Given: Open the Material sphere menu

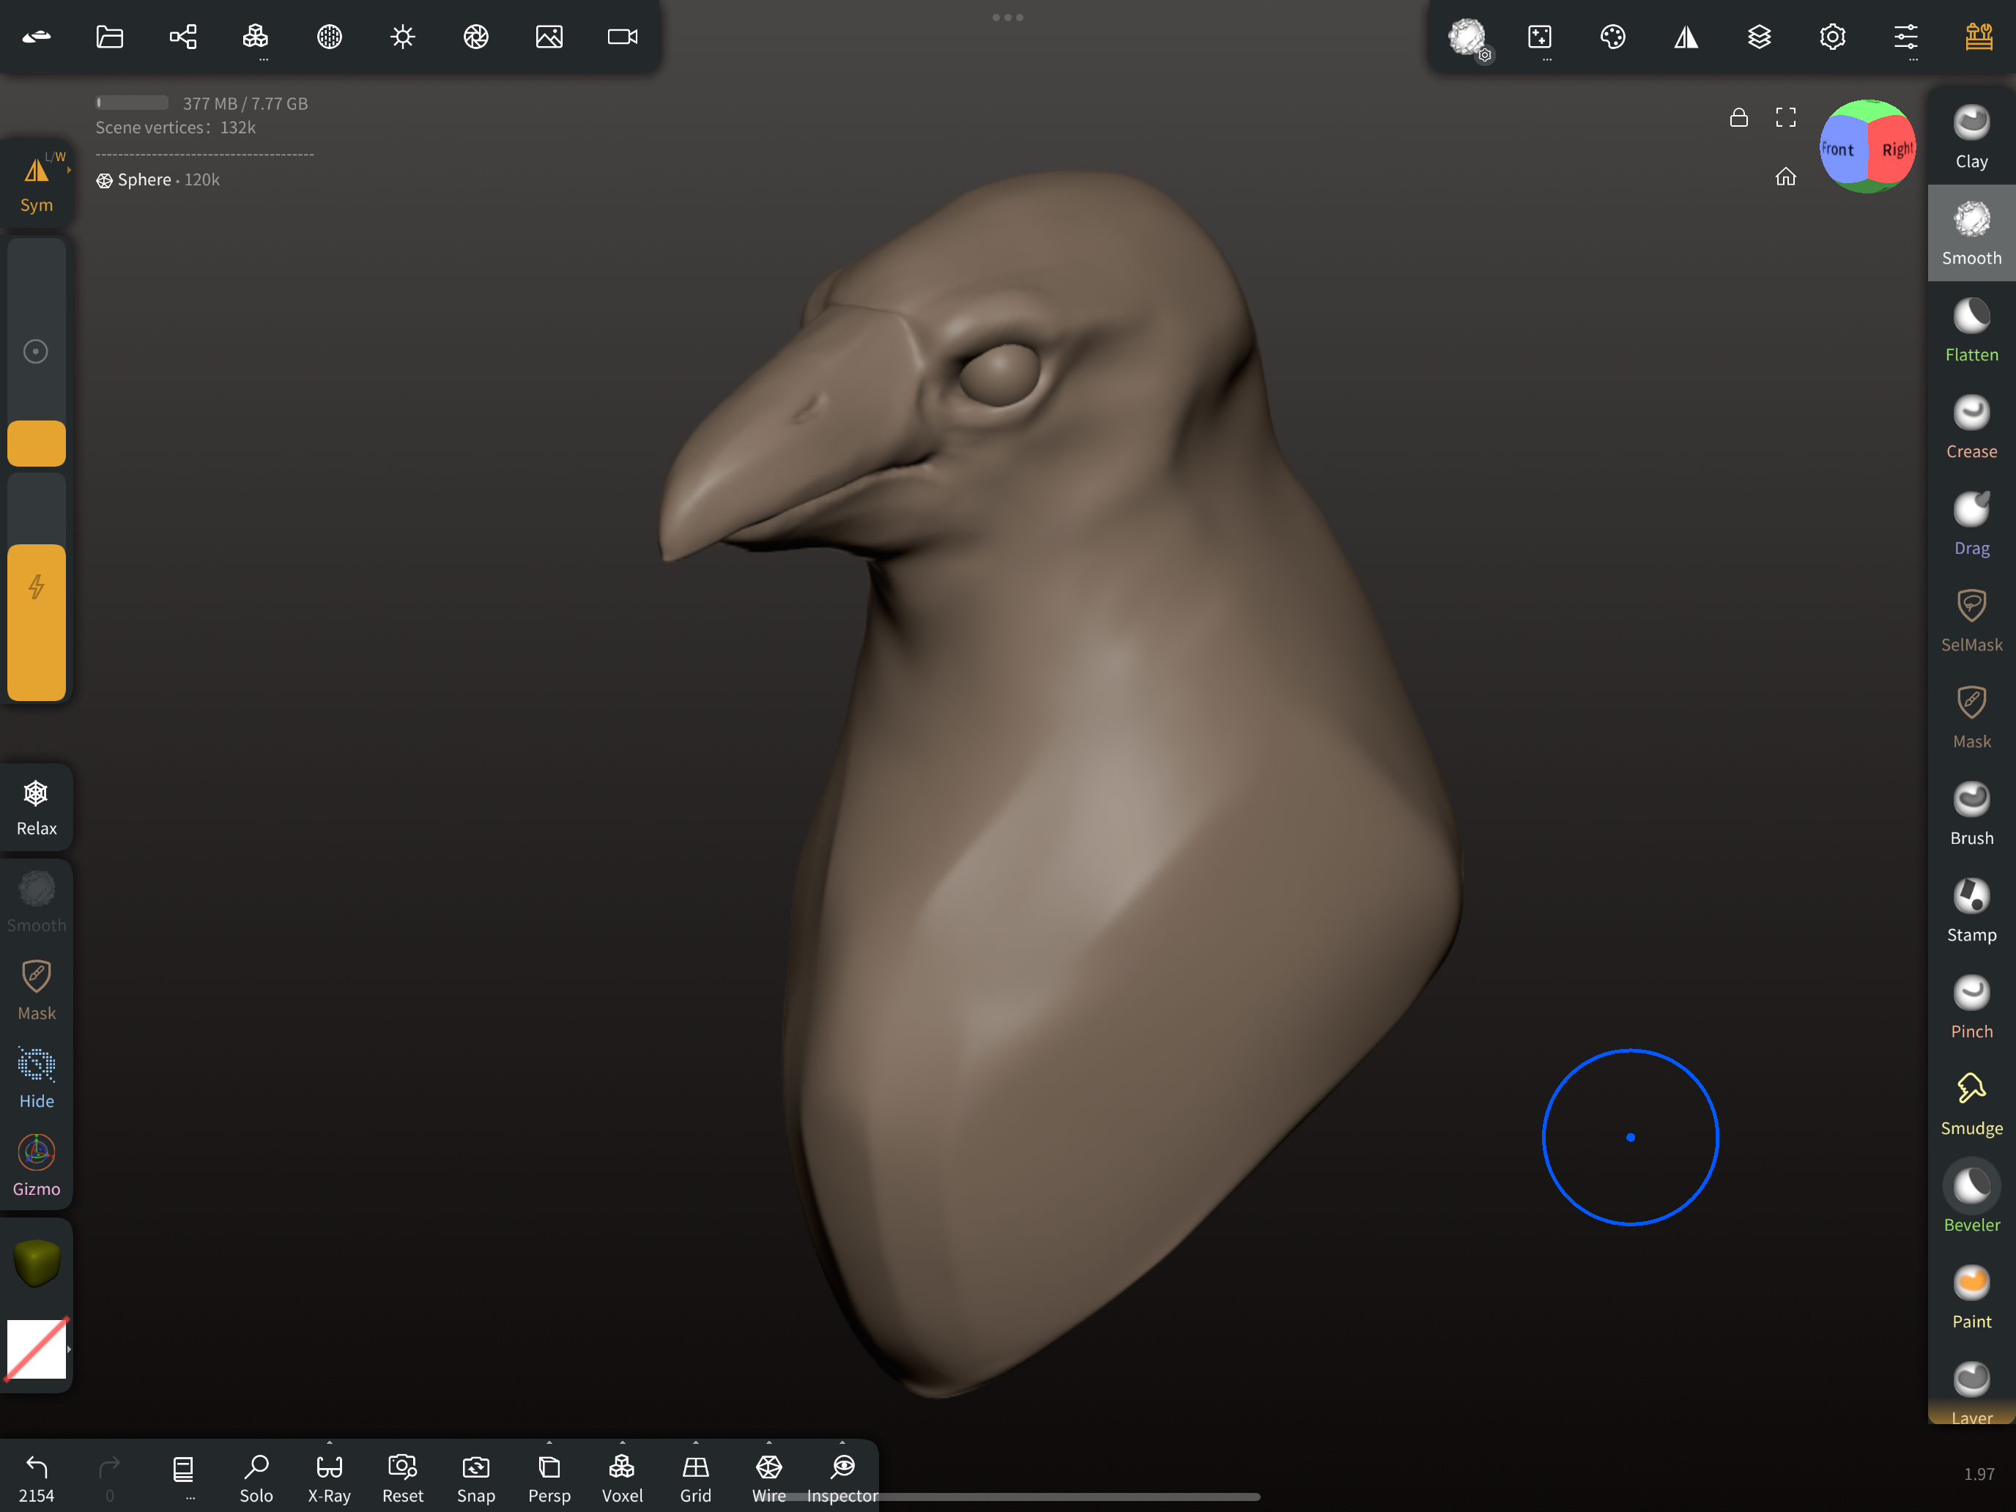Looking at the screenshot, I should pyautogui.click(x=329, y=37).
